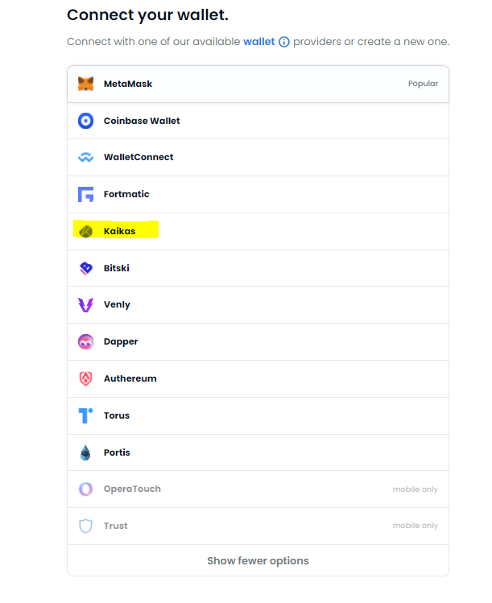This screenshot has height=603, width=492.
Task: Collapse list with Show fewer options
Action: (258, 560)
